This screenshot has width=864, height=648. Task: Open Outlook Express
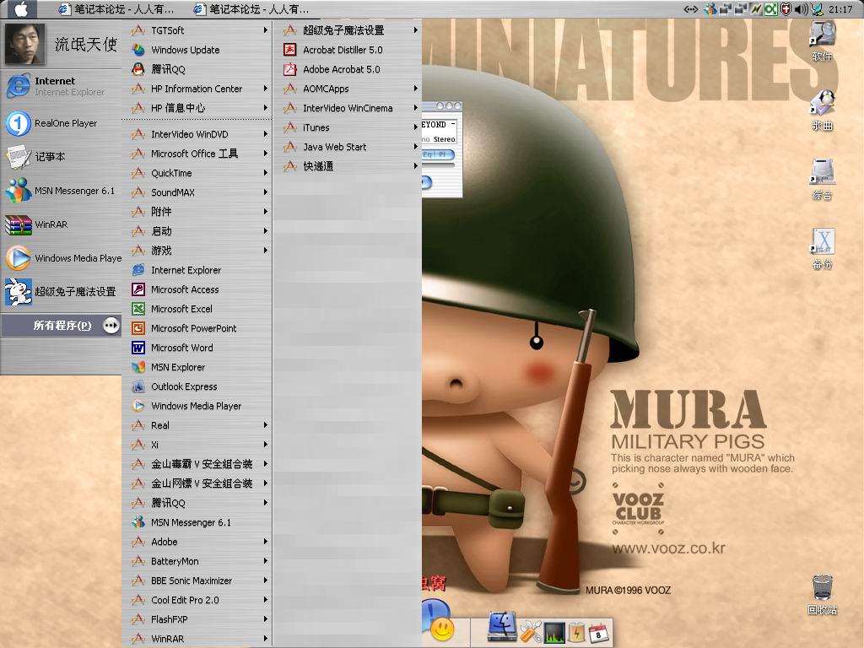(x=197, y=386)
